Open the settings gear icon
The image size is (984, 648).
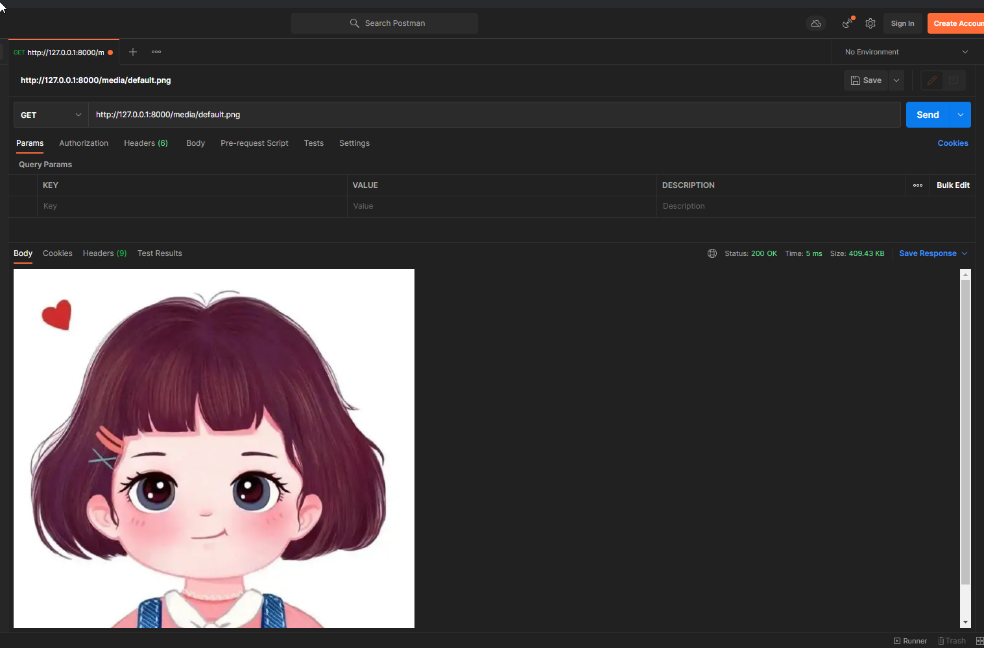(x=870, y=23)
